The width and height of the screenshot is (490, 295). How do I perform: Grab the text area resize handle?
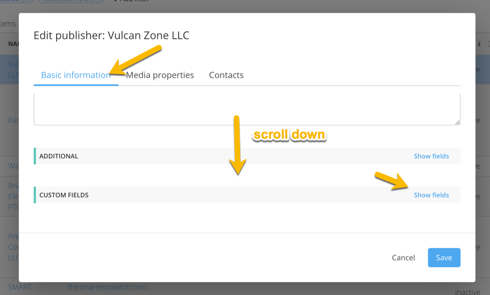457,122
